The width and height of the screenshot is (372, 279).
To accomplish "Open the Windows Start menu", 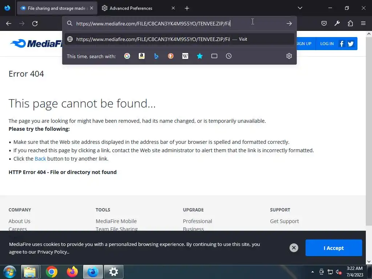I will click(x=9, y=272).
